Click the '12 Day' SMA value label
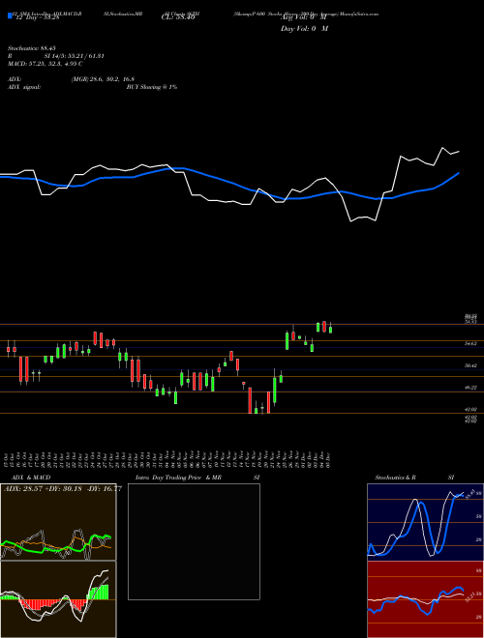The height and width of the screenshot is (638, 484). (x=38, y=17)
